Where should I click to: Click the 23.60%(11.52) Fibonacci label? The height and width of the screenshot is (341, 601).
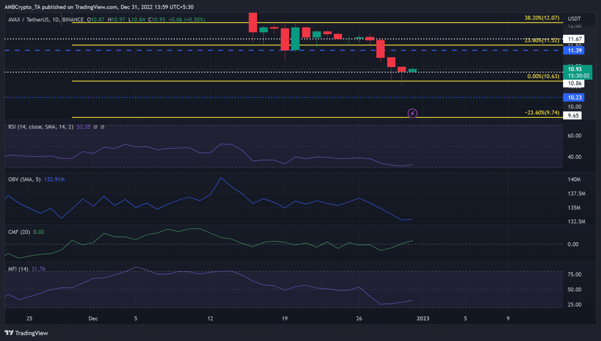click(542, 40)
